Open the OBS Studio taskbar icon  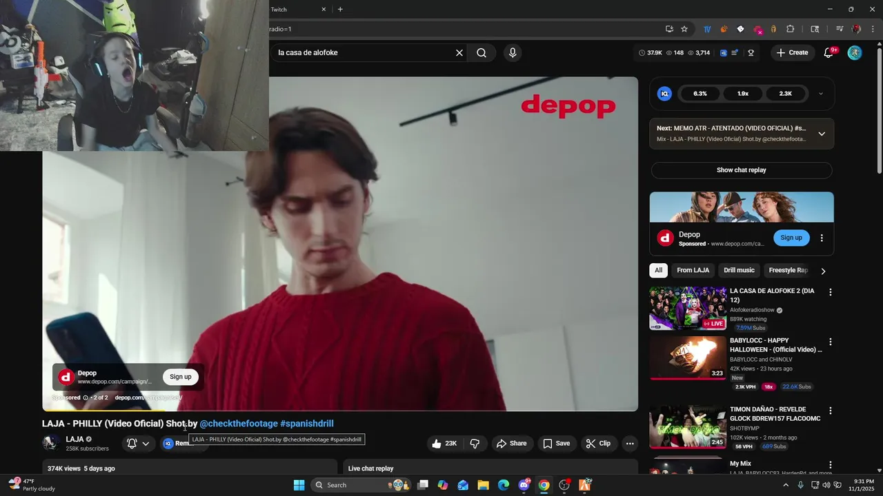pos(564,485)
